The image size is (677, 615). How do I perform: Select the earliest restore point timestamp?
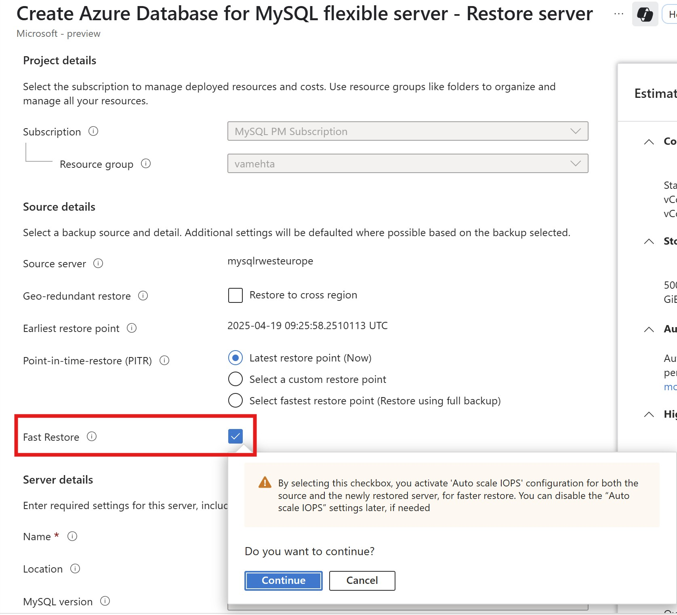point(308,326)
